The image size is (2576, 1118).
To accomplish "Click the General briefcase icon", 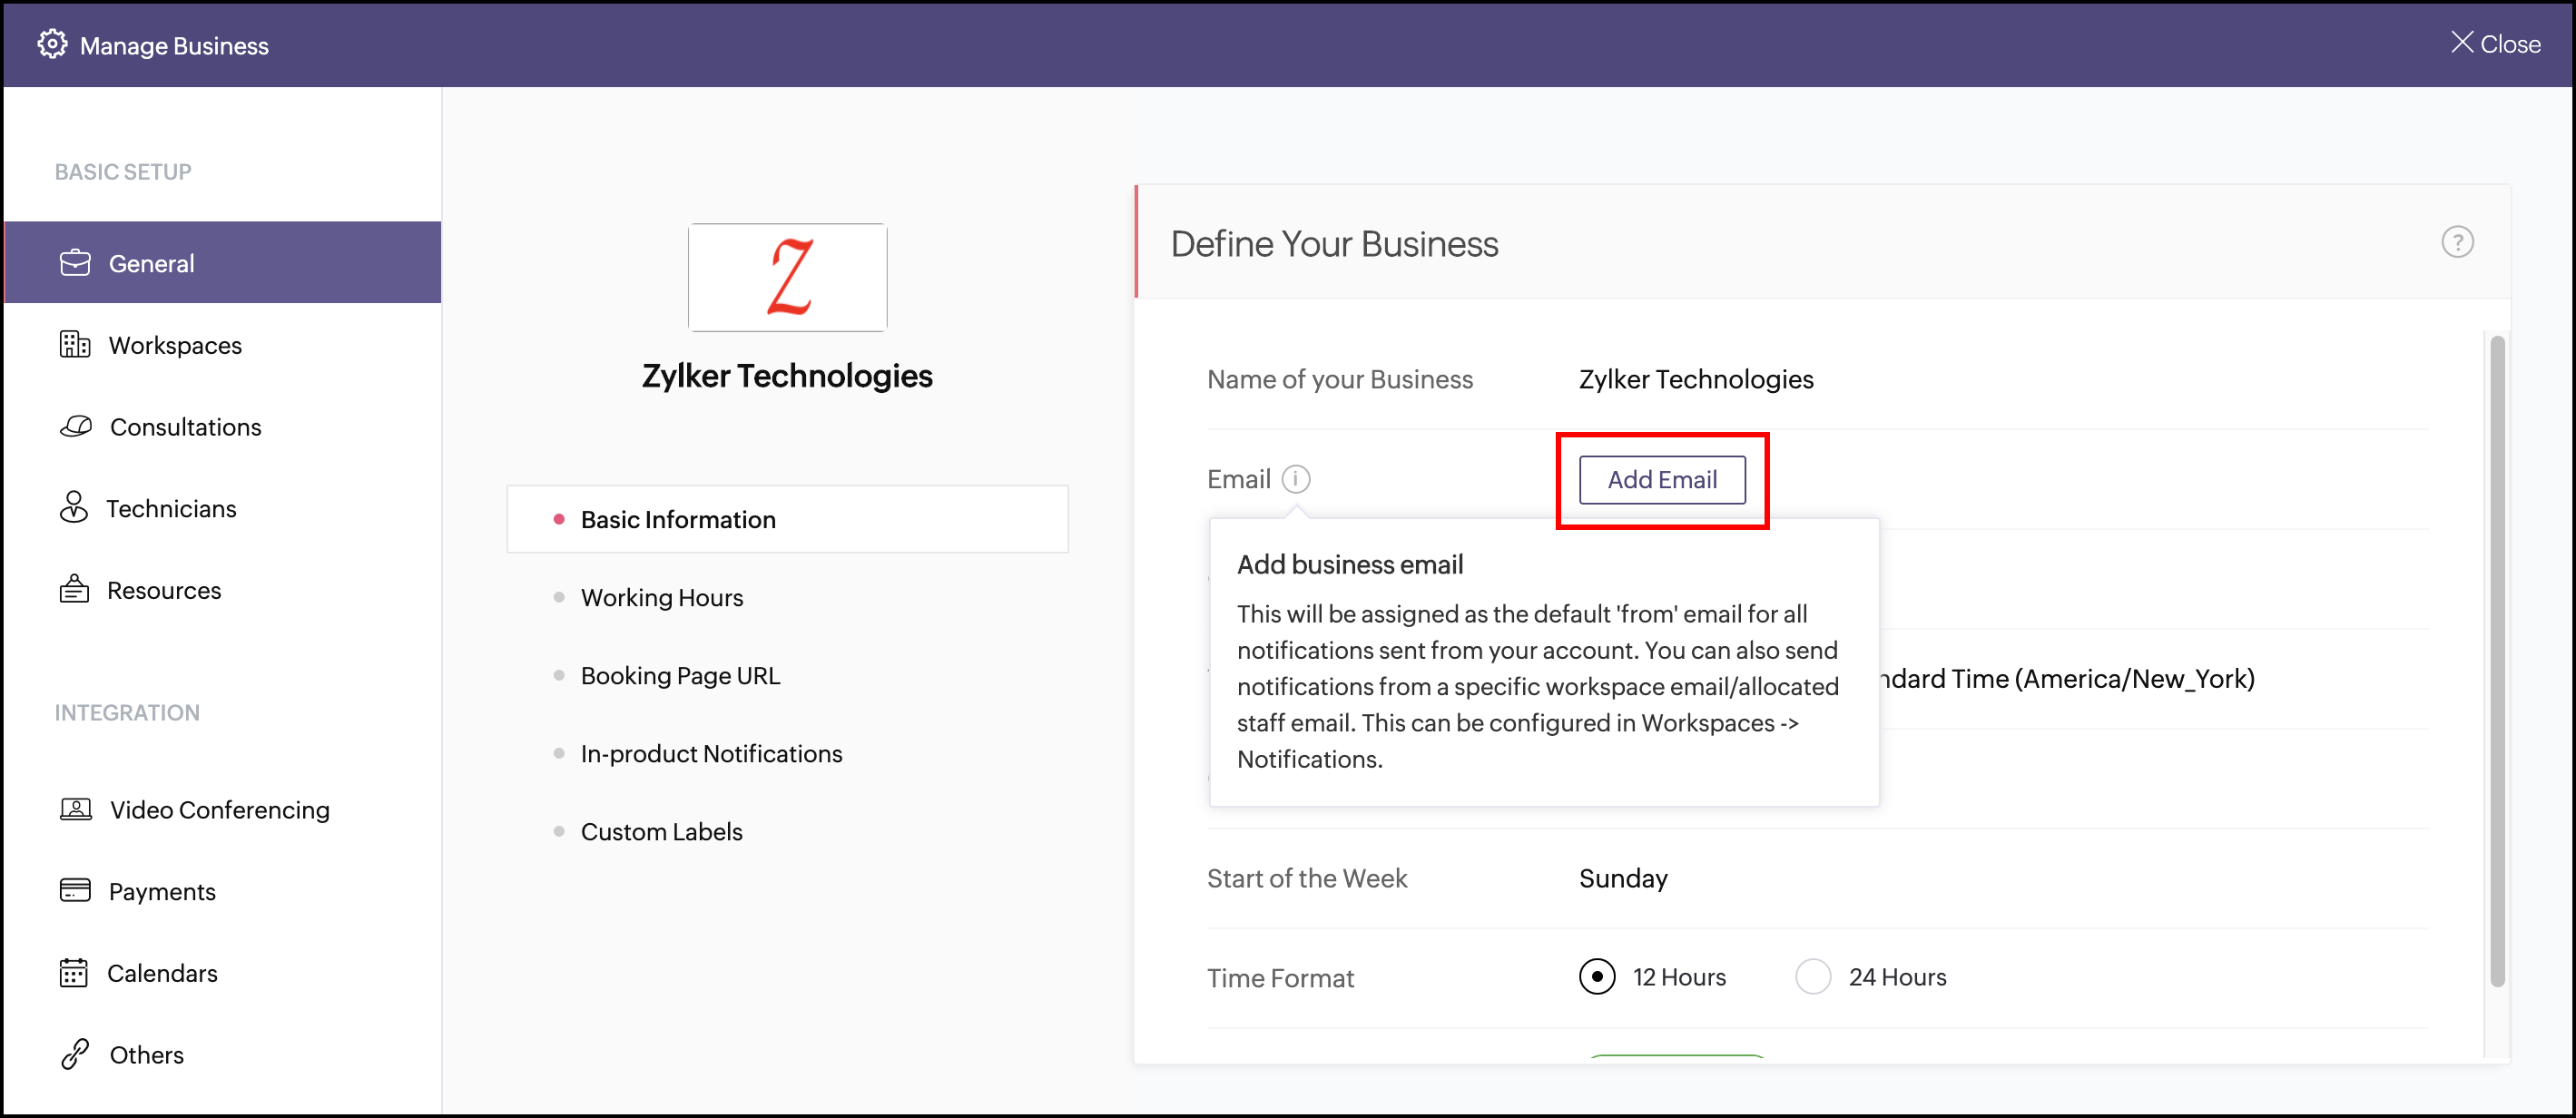I will pyautogui.click(x=75, y=263).
